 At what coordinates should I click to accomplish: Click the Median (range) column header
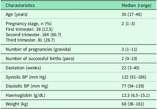tap(137, 5)
